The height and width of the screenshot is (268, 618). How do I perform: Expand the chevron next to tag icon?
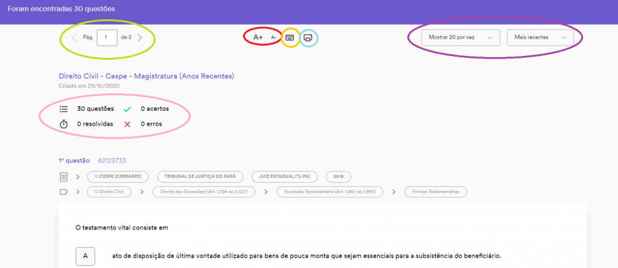tap(78, 192)
